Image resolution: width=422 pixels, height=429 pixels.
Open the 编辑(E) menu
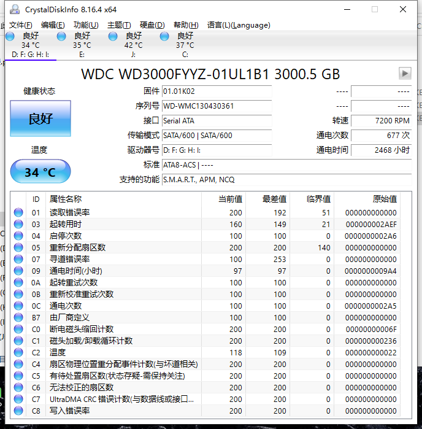tap(53, 25)
